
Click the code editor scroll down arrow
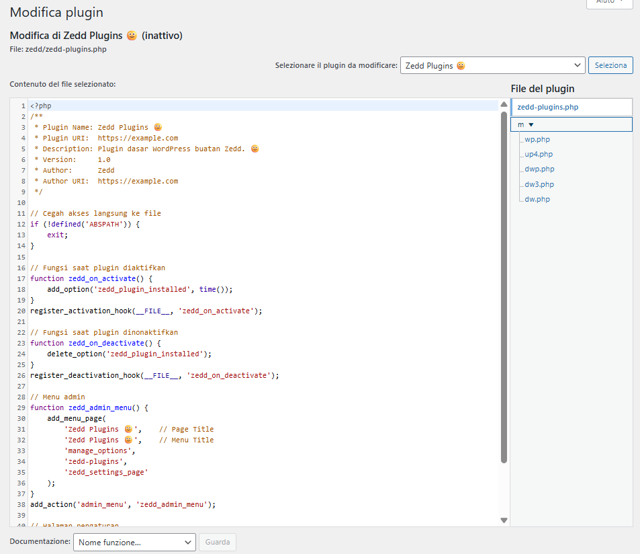[x=504, y=520]
